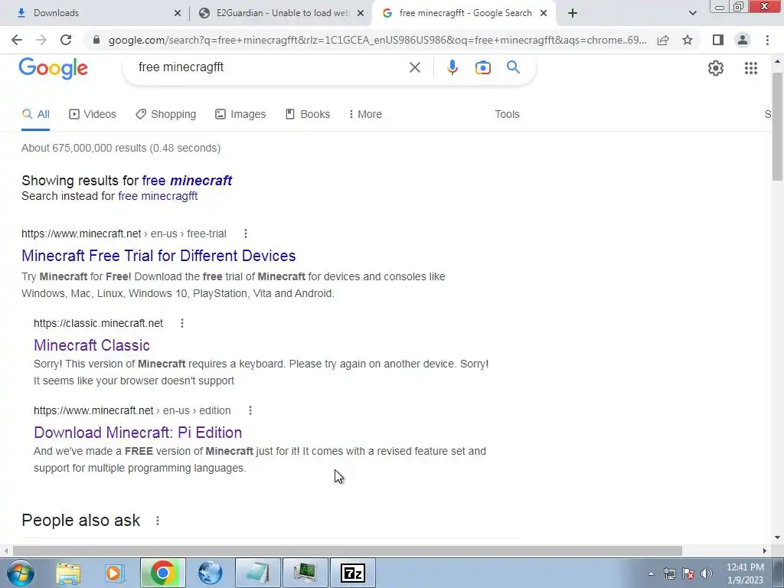Select the Books results tab
The height and width of the screenshot is (588, 784).
[308, 114]
